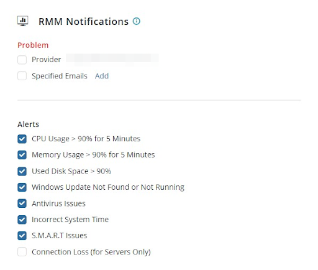
Task: Click the RMM Notifications heading text
Action: (83, 21)
